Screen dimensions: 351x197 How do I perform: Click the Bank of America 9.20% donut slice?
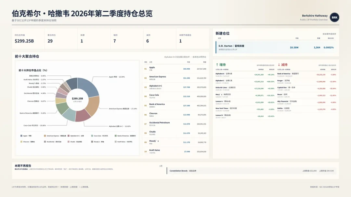(x=62, y=108)
